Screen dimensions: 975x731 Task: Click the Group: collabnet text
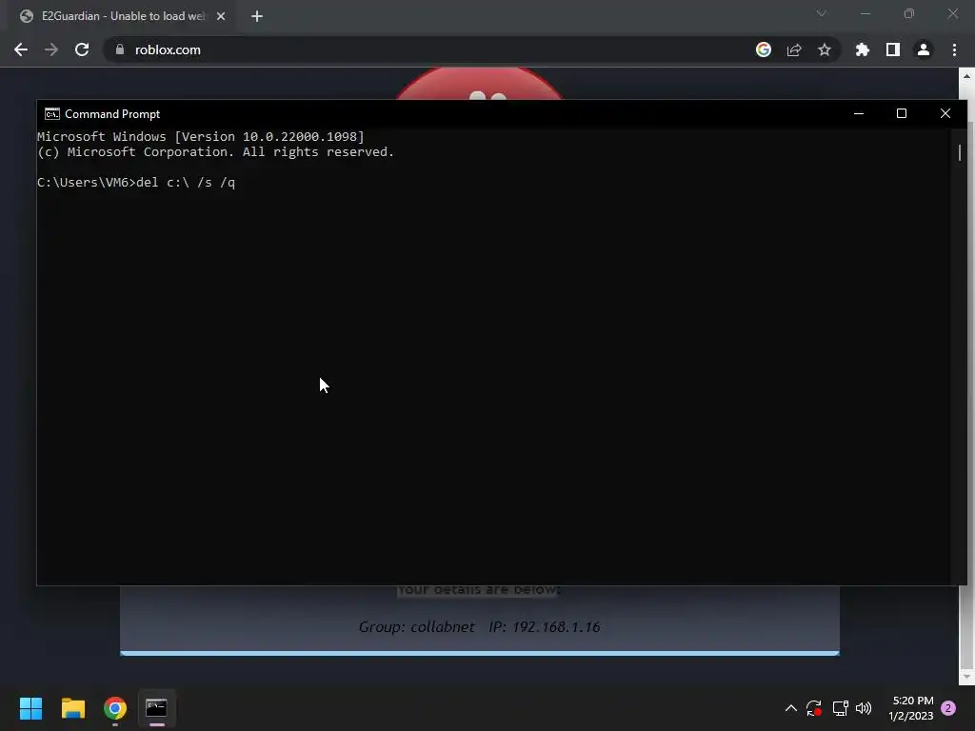[x=417, y=626]
